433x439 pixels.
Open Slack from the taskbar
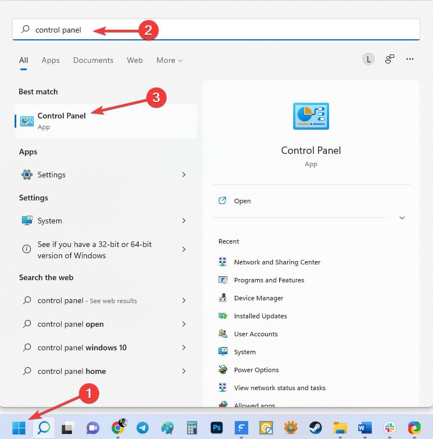coord(390,428)
